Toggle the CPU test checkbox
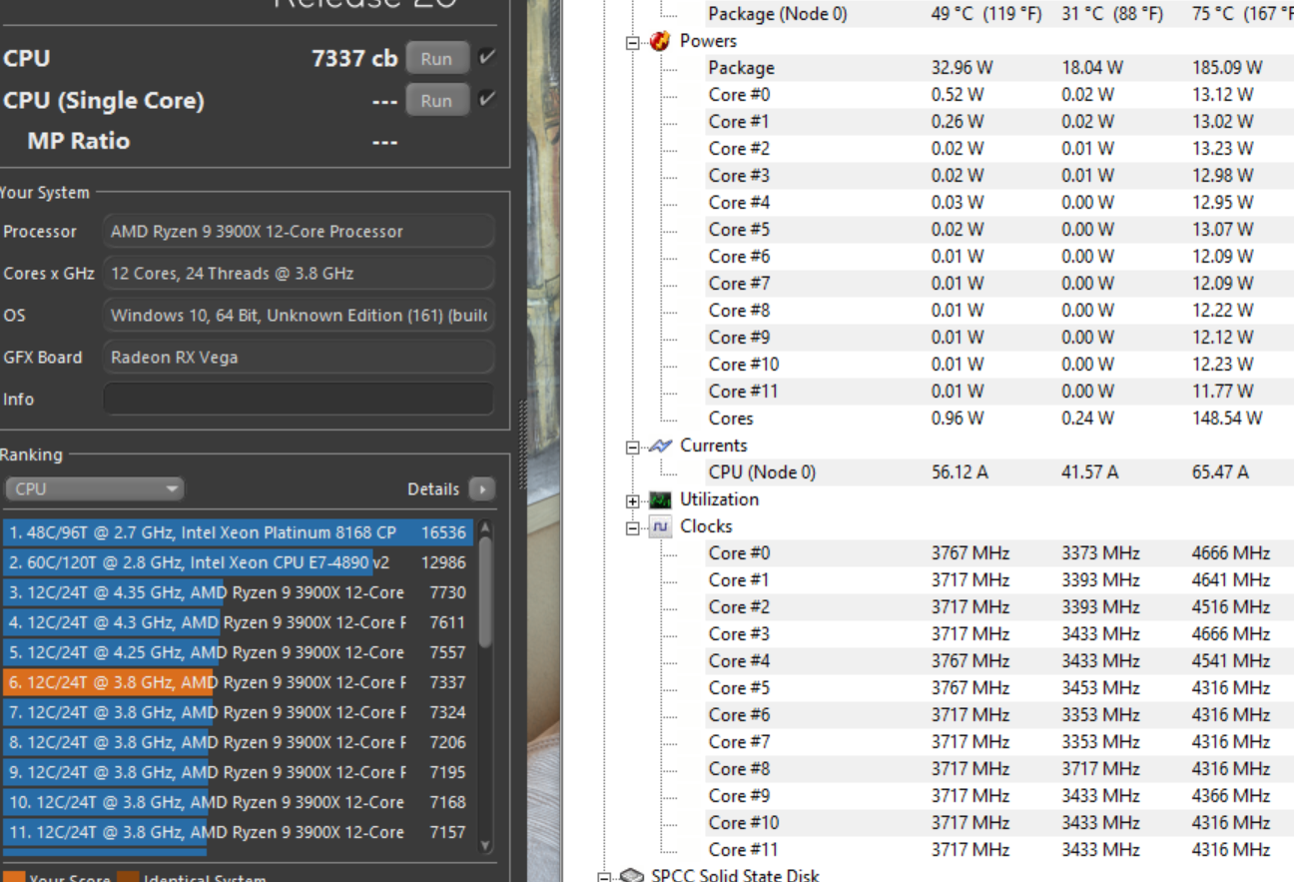 tap(486, 58)
